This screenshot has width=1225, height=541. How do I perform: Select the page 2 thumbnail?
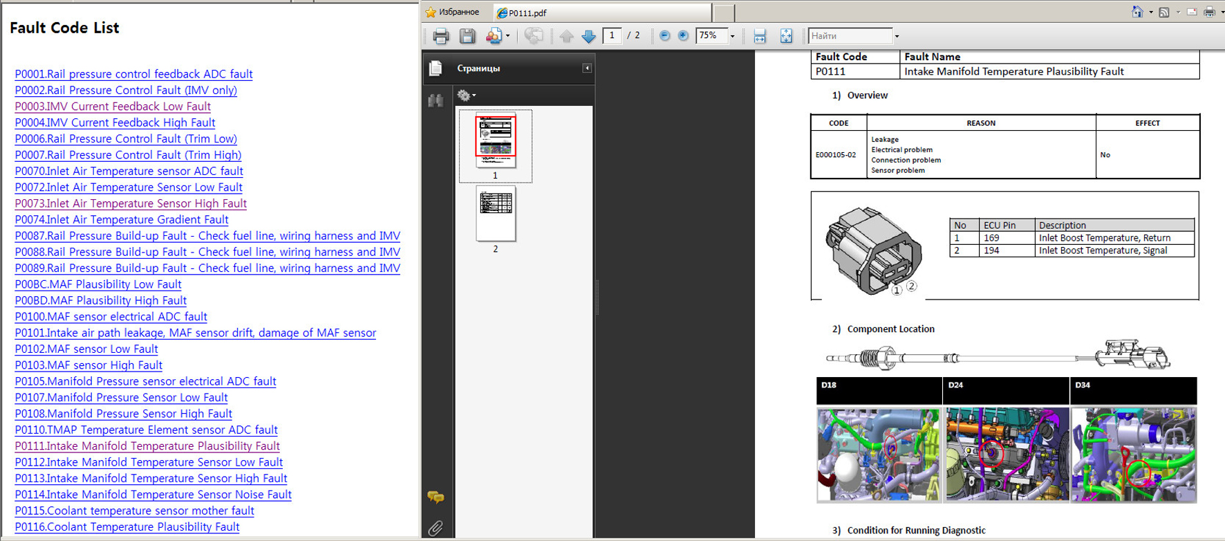[495, 214]
